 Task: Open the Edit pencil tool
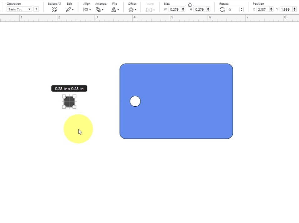(x=68, y=9)
